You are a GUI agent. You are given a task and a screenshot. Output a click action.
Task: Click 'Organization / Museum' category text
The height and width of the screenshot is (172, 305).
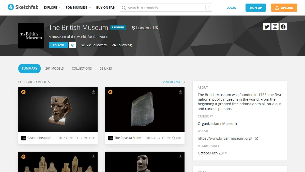click(x=217, y=124)
